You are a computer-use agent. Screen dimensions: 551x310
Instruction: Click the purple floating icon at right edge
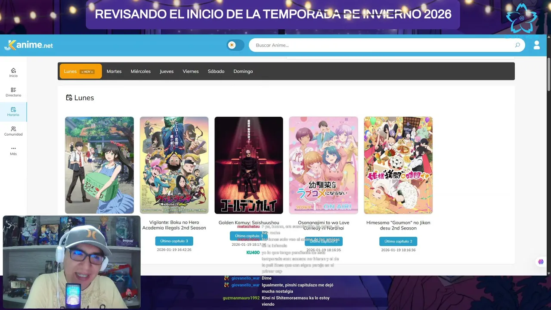point(541,262)
